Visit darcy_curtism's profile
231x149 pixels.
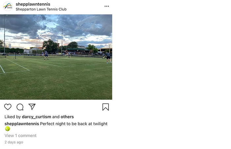(36, 117)
